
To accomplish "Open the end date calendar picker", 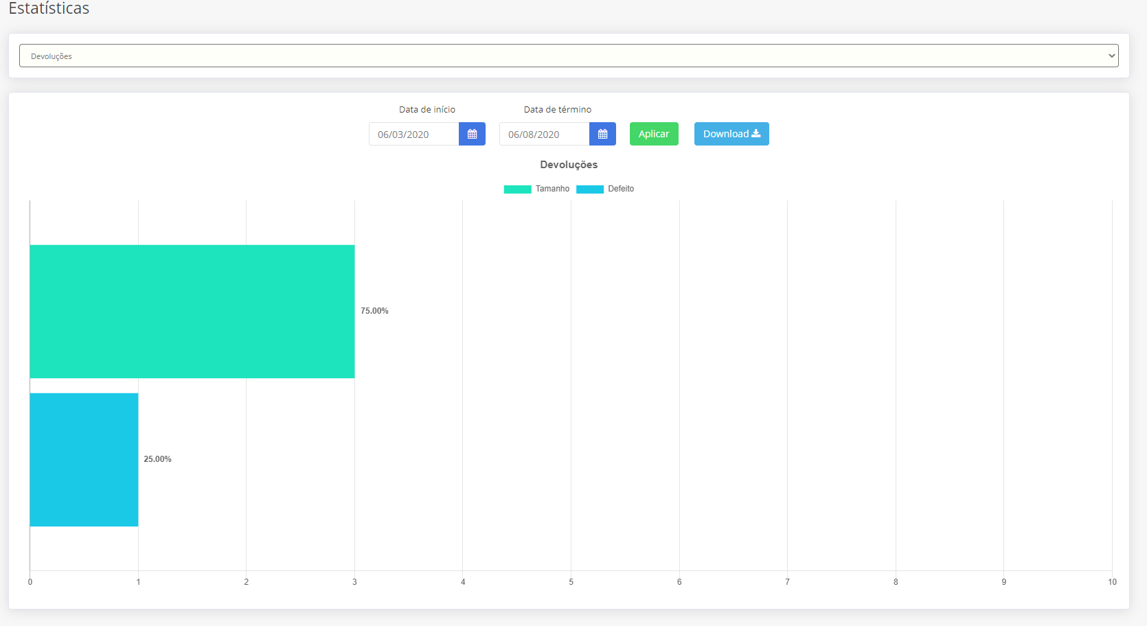I will click(x=602, y=134).
